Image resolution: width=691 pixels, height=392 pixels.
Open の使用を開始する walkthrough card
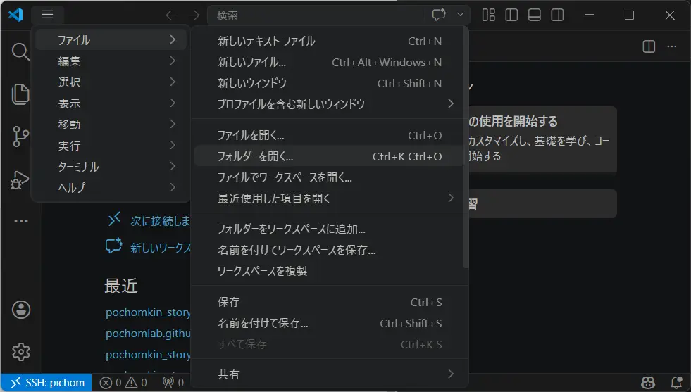pos(542,139)
